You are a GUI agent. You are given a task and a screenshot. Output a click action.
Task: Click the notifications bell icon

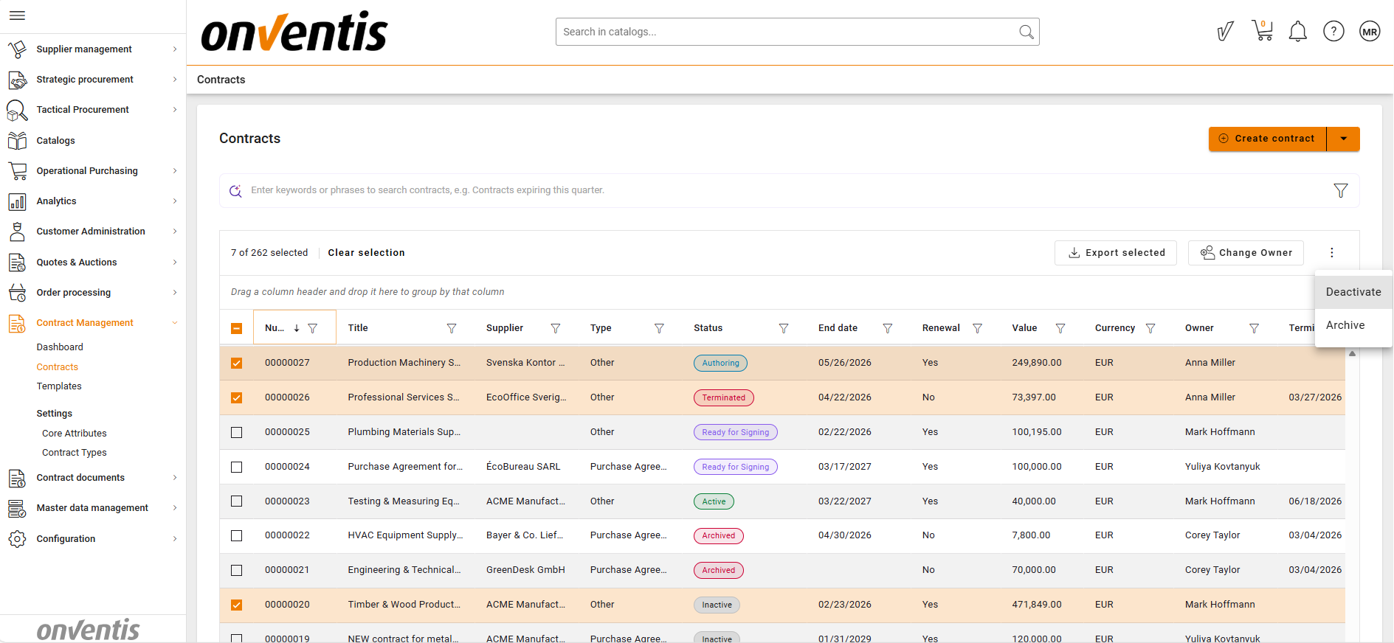tap(1297, 32)
